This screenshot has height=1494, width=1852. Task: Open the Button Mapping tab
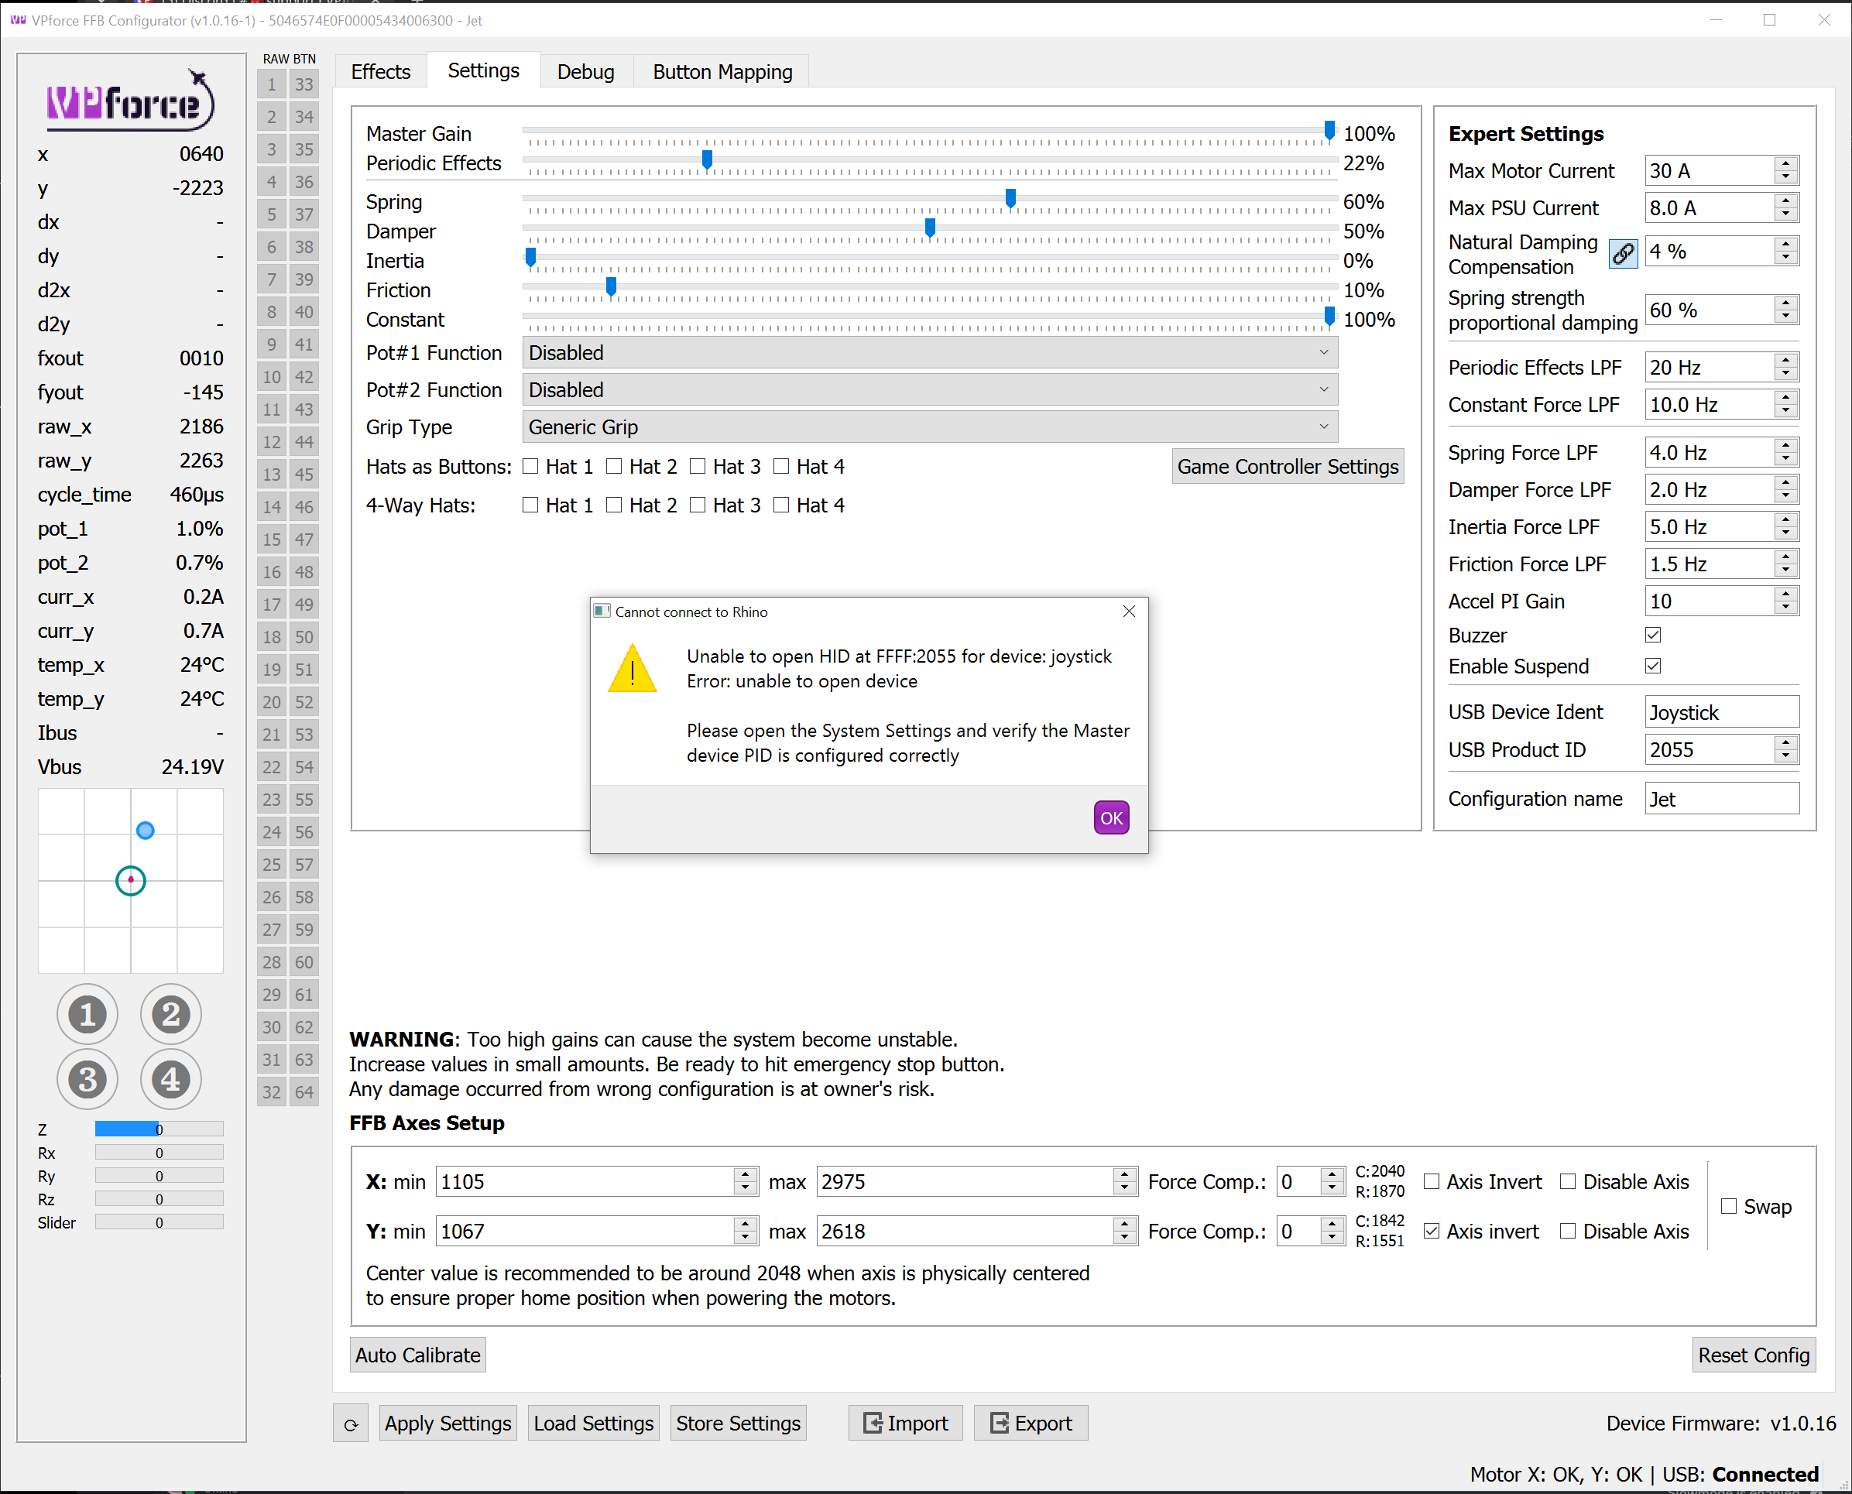tap(722, 71)
